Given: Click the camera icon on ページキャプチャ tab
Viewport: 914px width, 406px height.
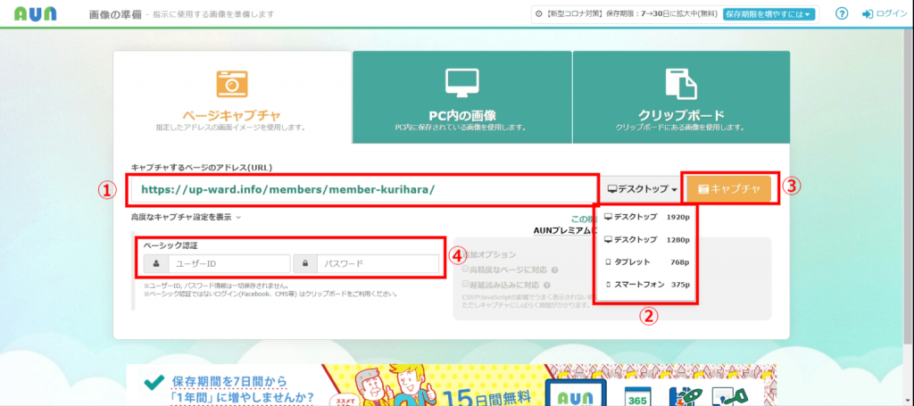Looking at the screenshot, I should [x=231, y=83].
